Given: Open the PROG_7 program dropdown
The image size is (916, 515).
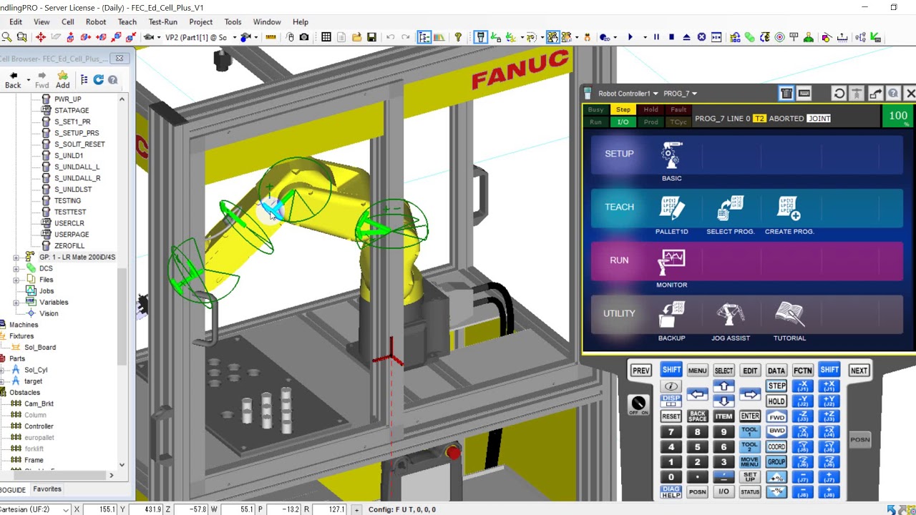Looking at the screenshot, I should point(680,94).
